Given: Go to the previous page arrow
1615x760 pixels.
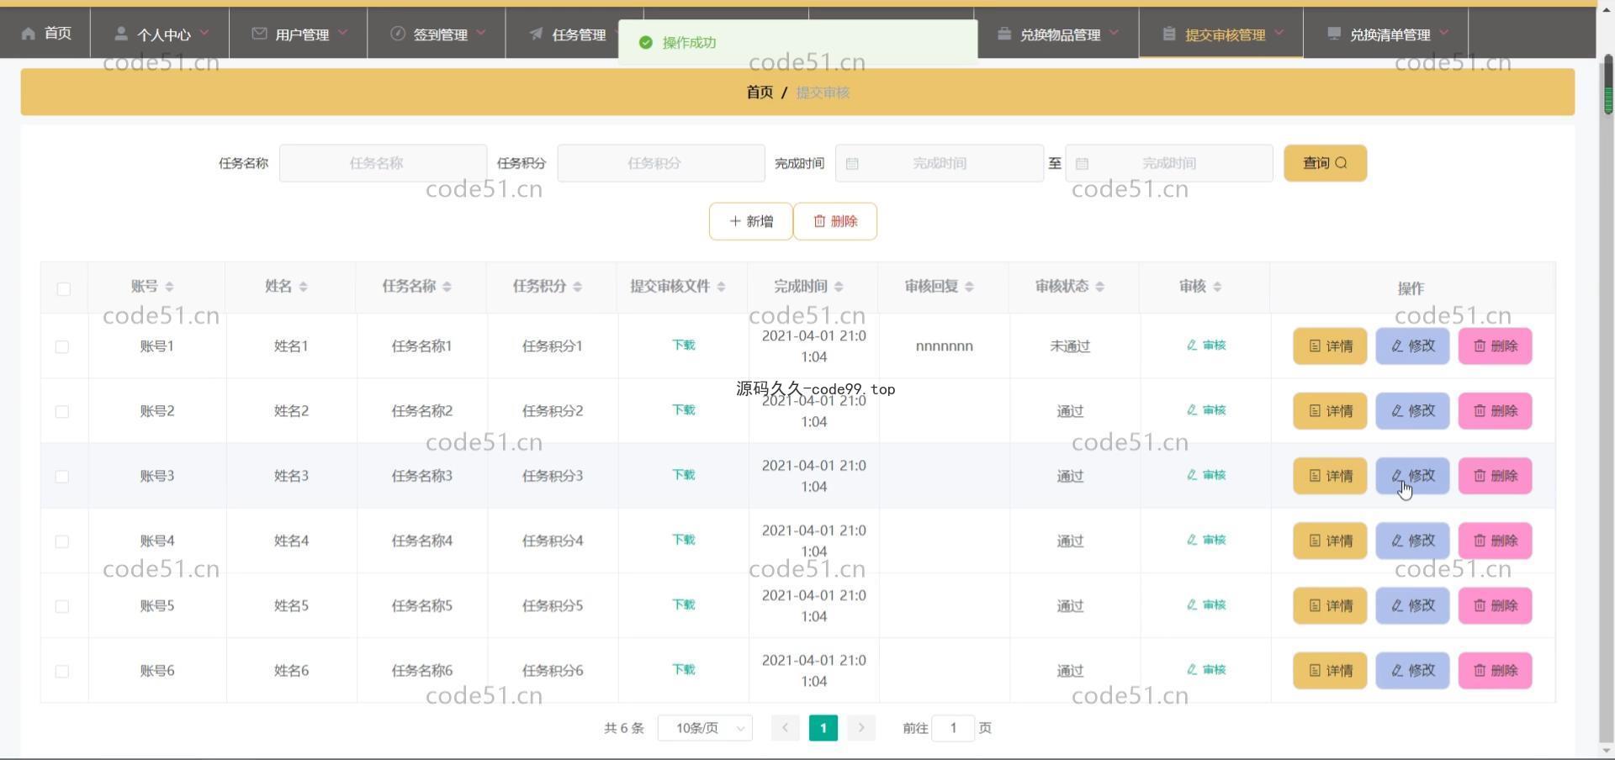Looking at the screenshot, I should coord(785,728).
